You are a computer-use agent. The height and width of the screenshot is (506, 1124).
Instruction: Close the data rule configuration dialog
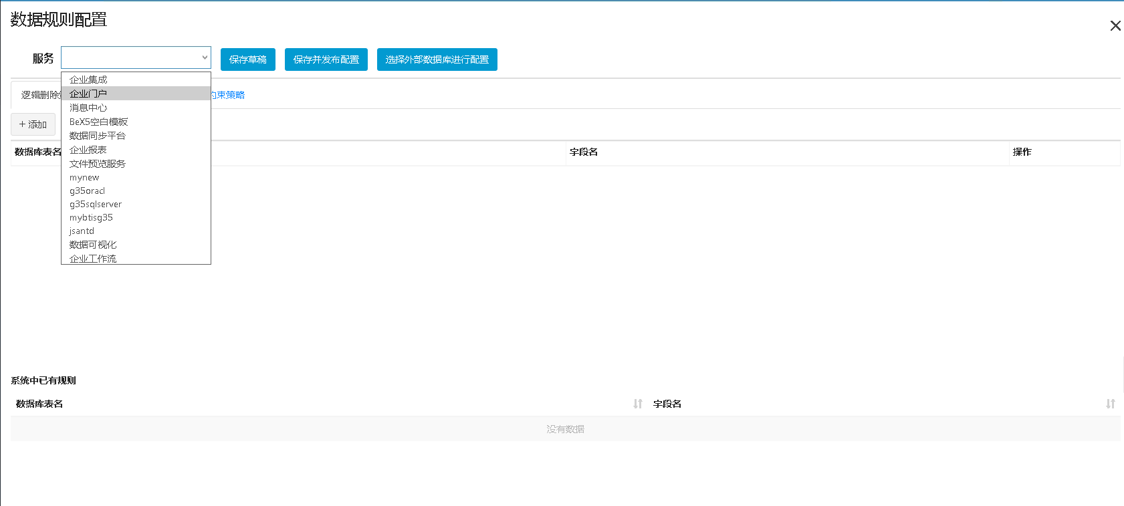(x=1115, y=26)
